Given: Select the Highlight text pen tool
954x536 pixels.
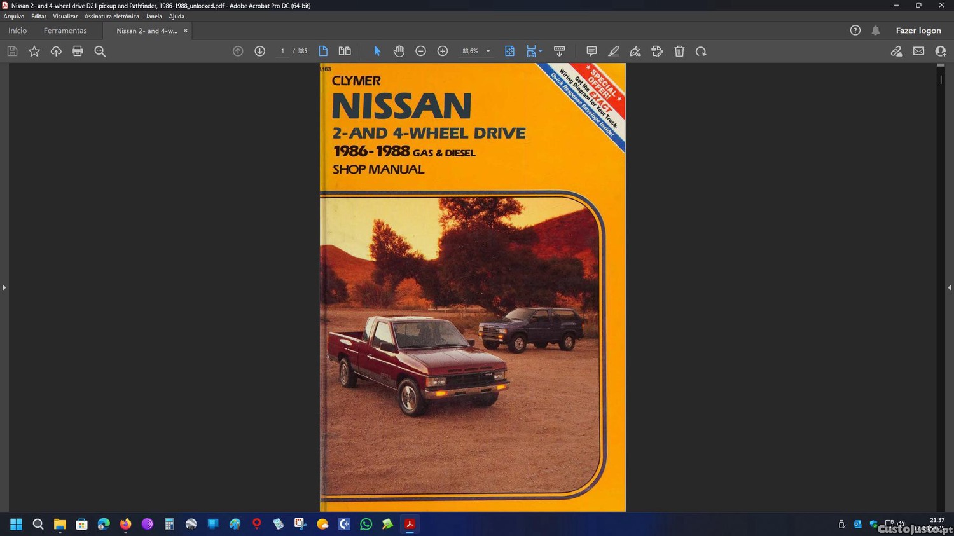Looking at the screenshot, I should click(x=613, y=52).
